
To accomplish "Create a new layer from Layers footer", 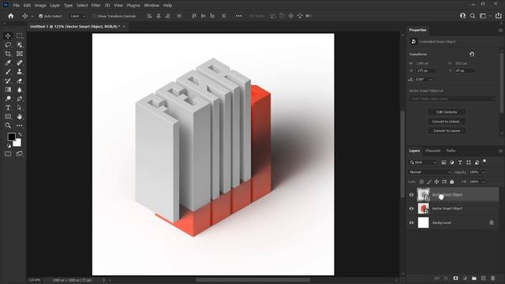I will pyautogui.click(x=484, y=278).
